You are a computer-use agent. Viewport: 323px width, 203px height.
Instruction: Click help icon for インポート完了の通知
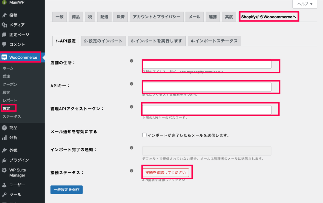click(x=132, y=148)
